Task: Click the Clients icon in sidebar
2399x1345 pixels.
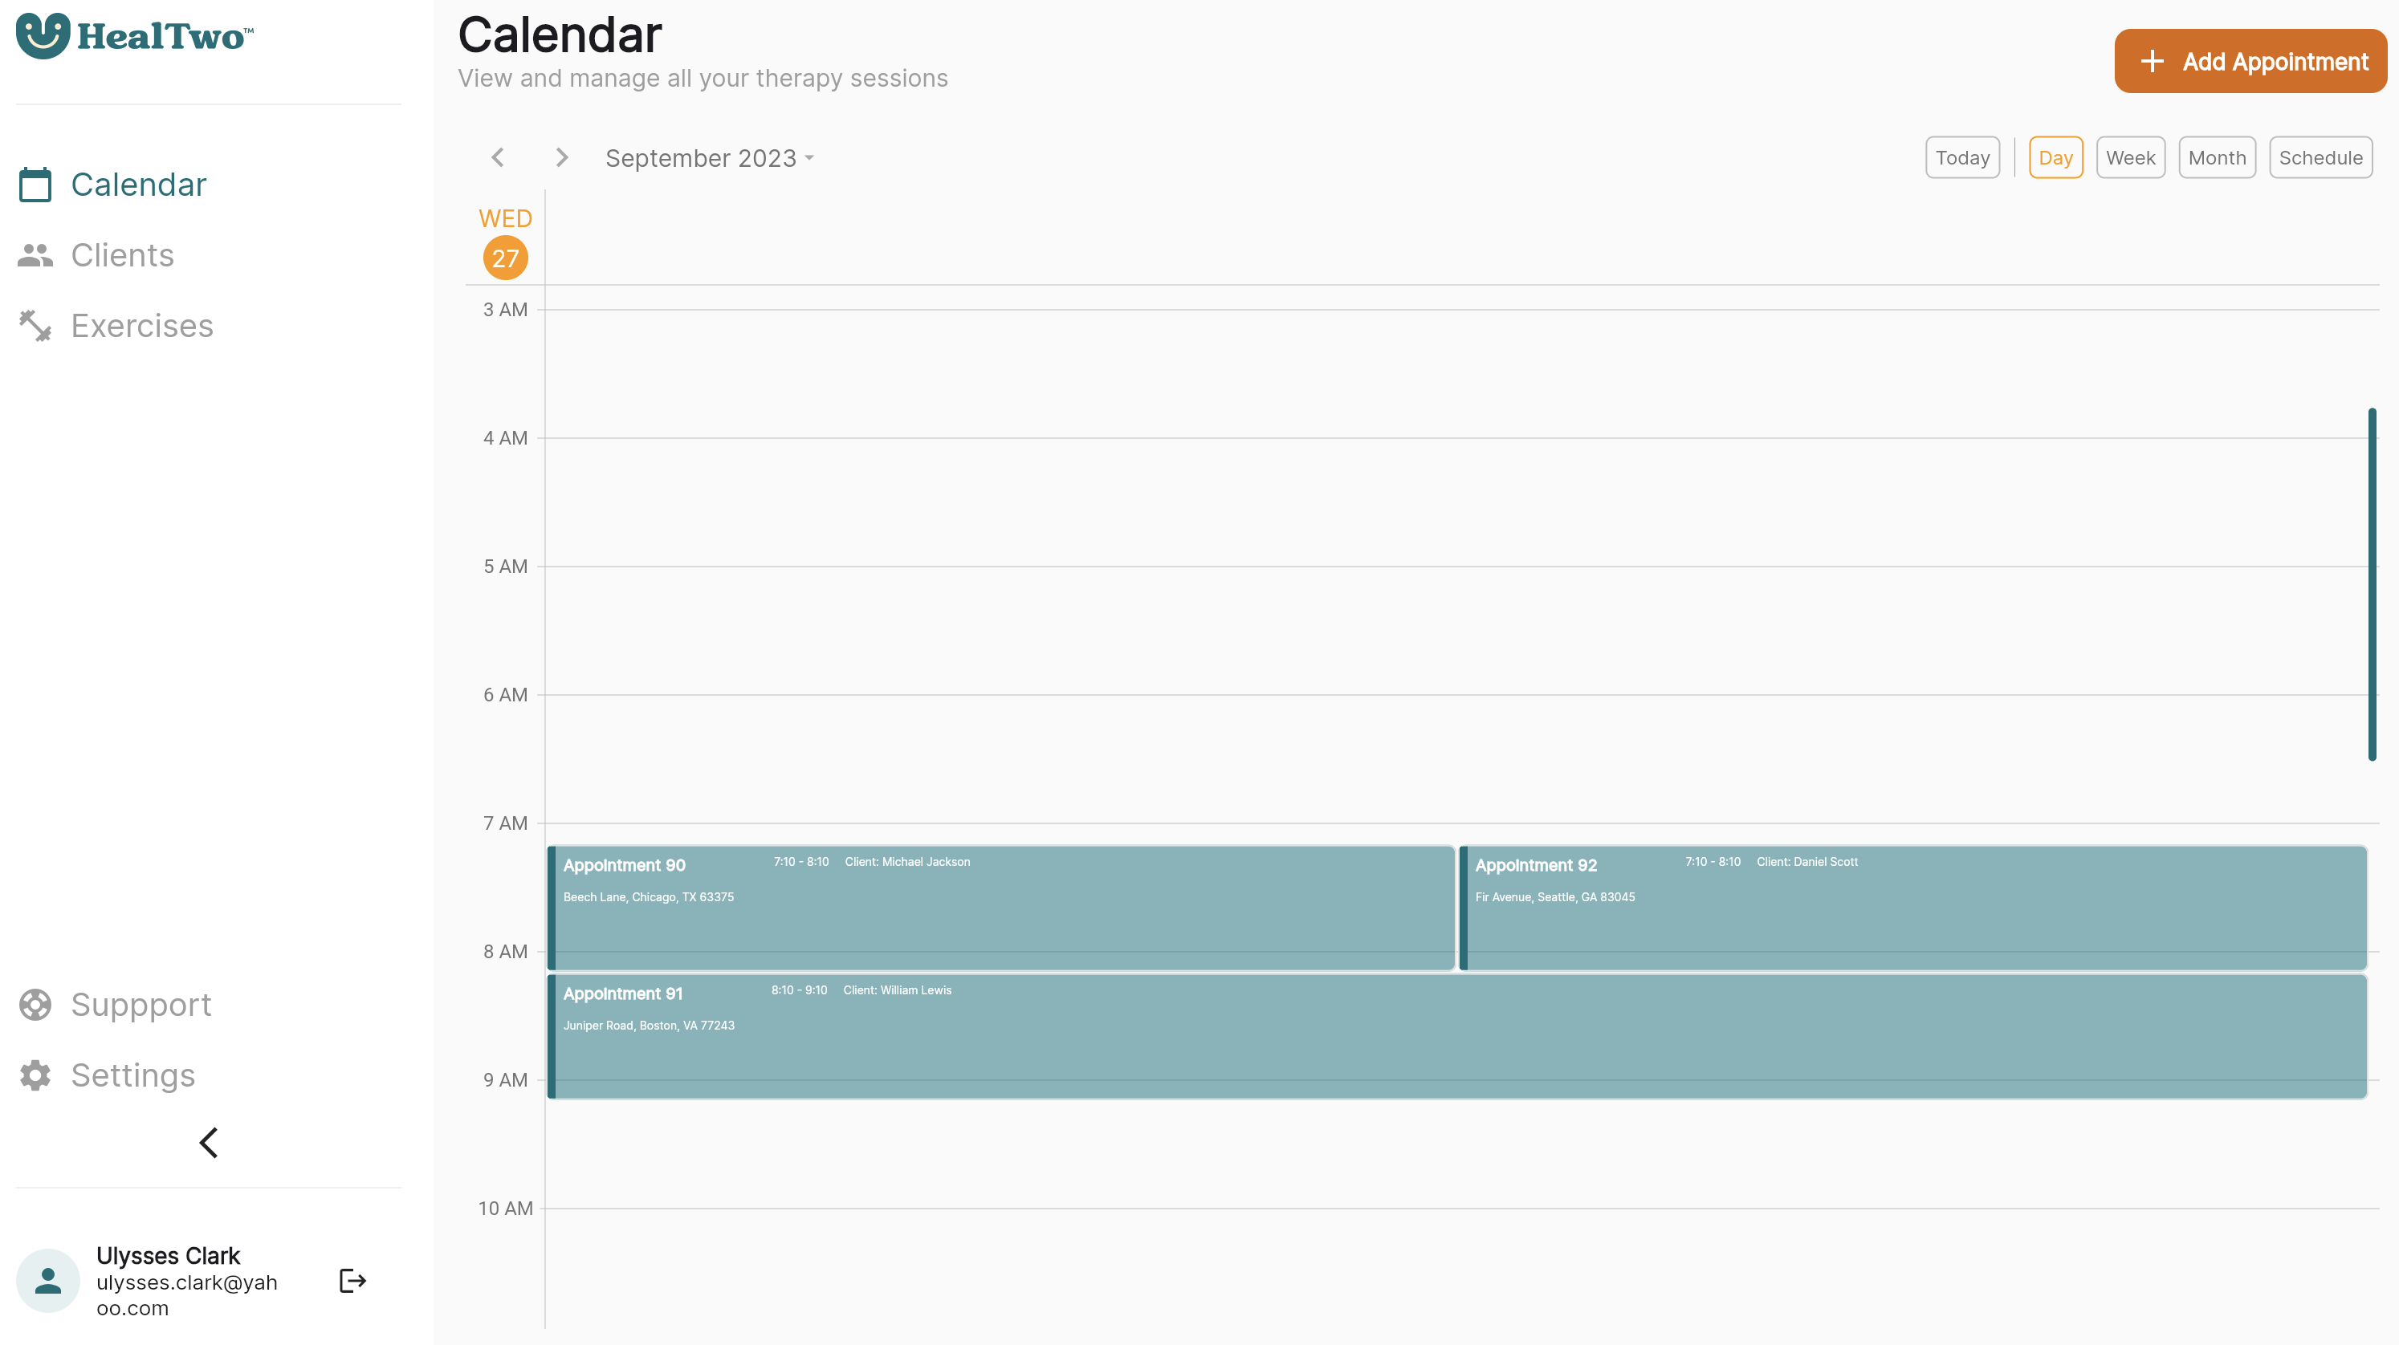Action: click(36, 255)
